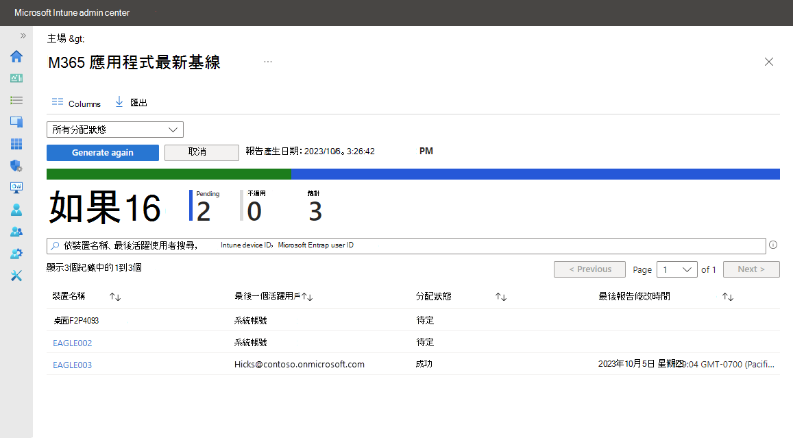The image size is (793, 438).
Task: Open Endpoint security shield icon
Action: pos(16,166)
